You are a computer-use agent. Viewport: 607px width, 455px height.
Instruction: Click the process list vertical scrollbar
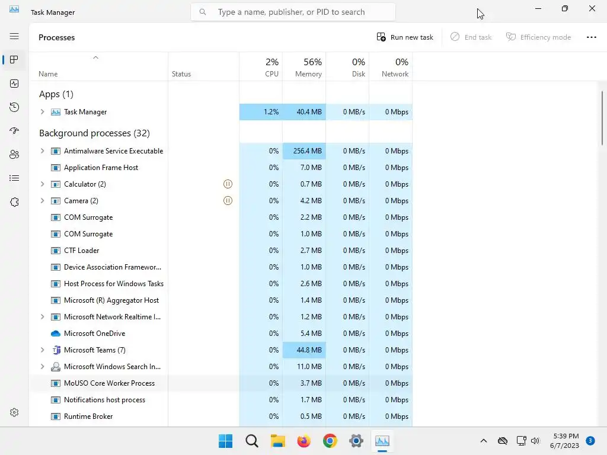pos(602,118)
